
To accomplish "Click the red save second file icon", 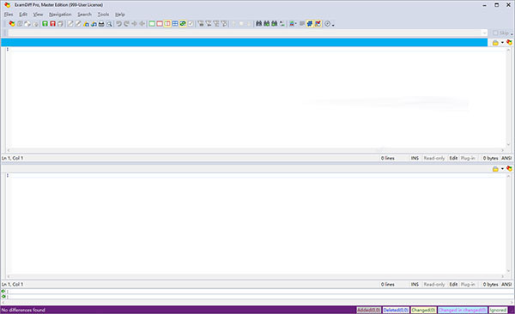I will click(x=52, y=24).
